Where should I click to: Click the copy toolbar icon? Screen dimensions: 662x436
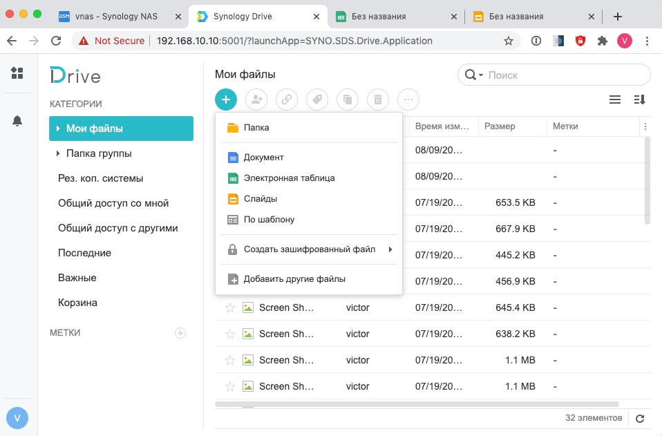(x=348, y=99)
